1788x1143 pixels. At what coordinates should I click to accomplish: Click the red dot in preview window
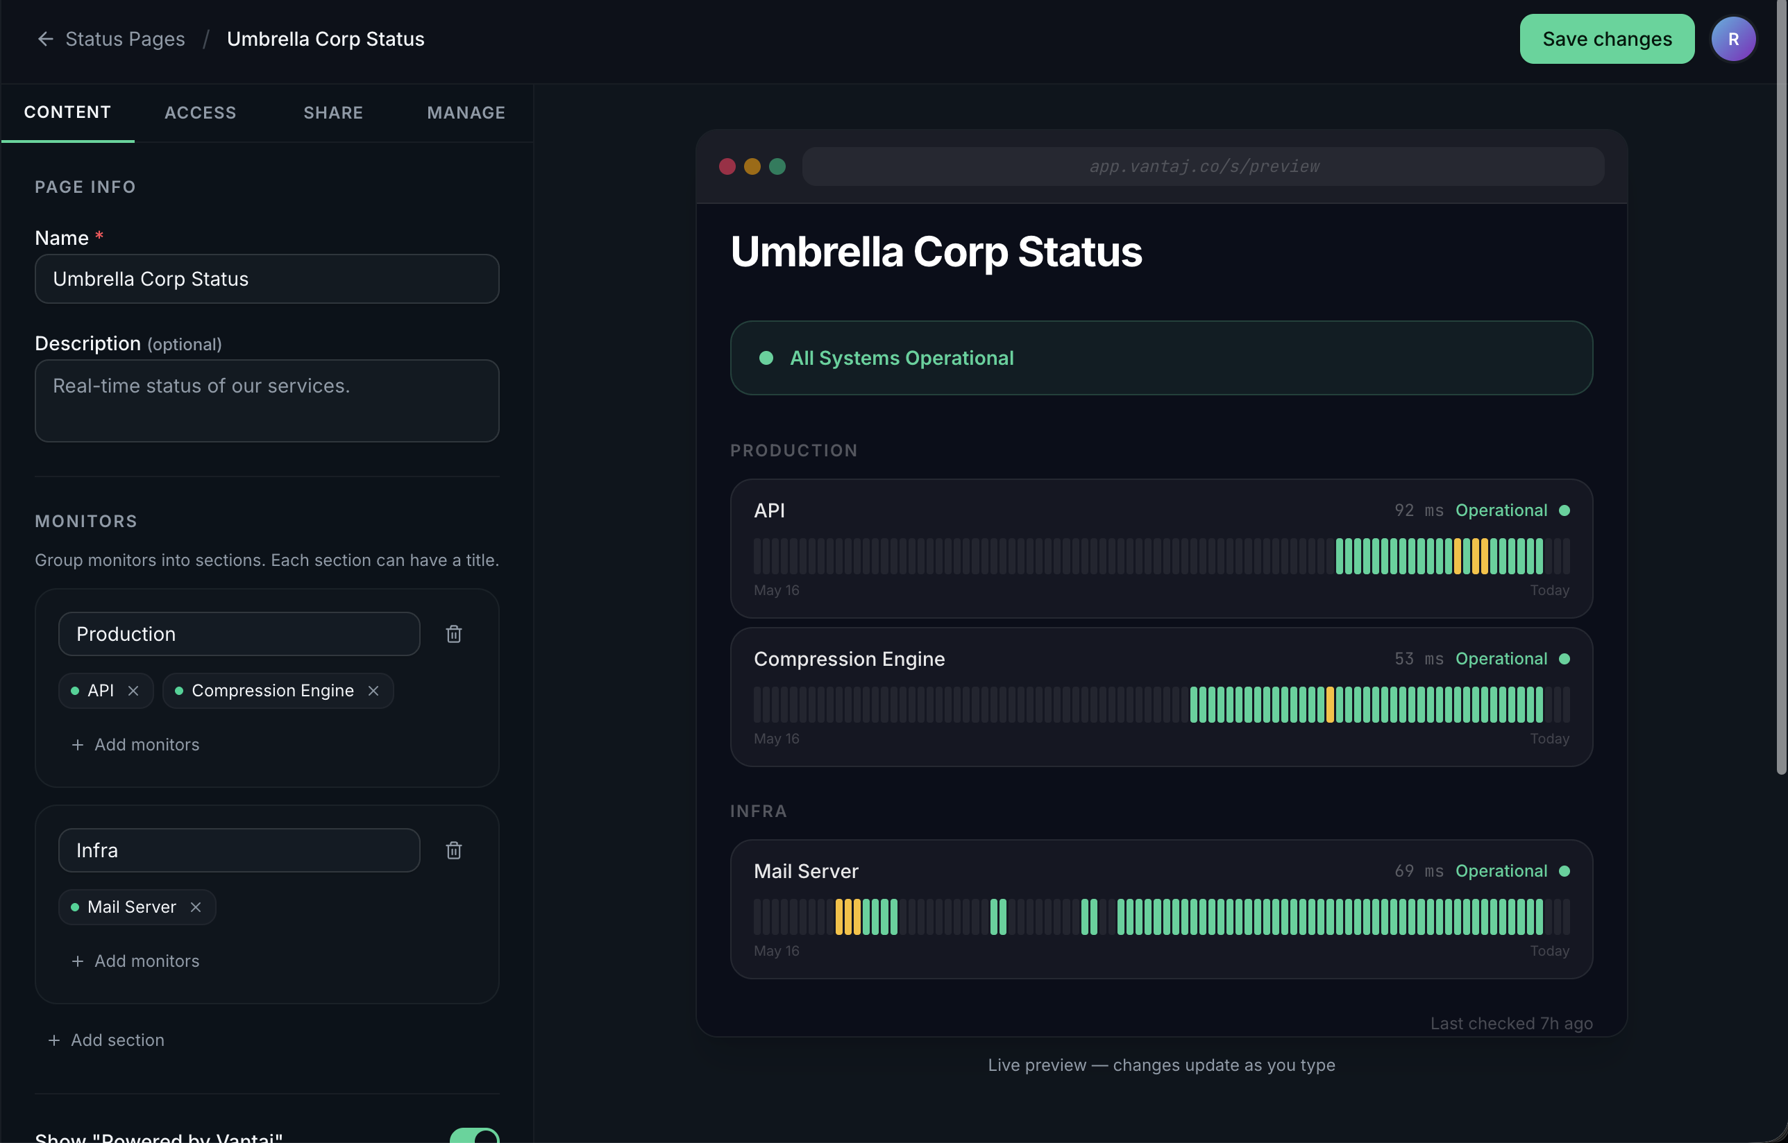tap(727, 166)
